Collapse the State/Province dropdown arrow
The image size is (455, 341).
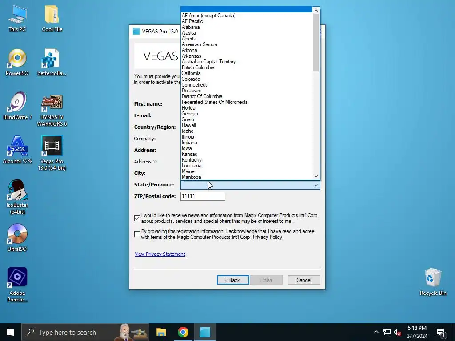click(x=316, y=185)
